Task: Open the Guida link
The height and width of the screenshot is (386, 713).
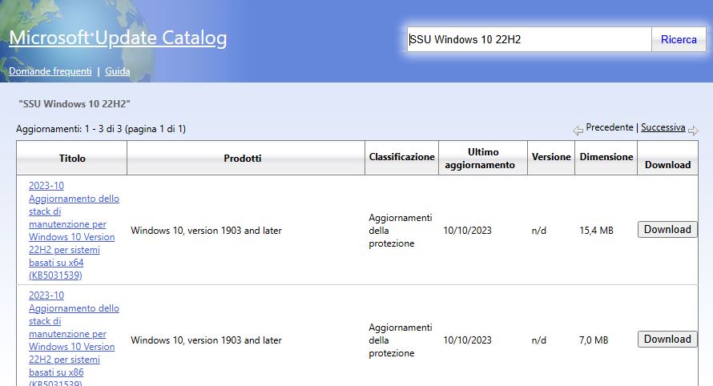Action: (x=117, y=71)
